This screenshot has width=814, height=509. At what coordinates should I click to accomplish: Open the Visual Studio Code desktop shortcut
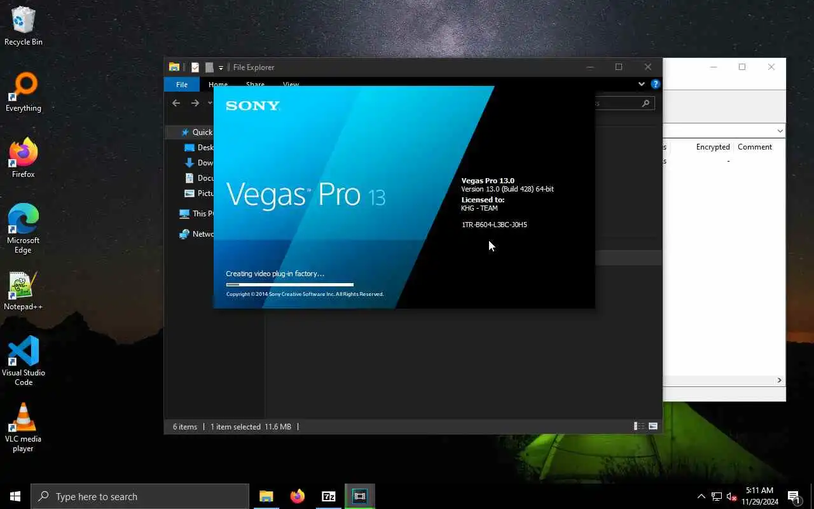[24, 361]
